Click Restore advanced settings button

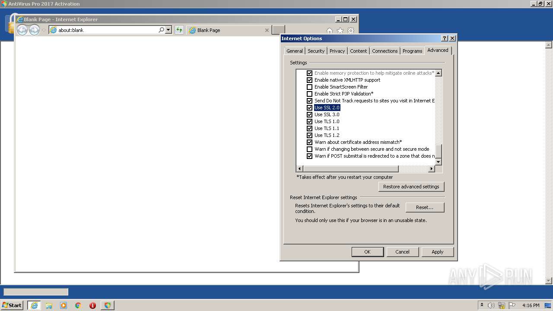(411, 187)
